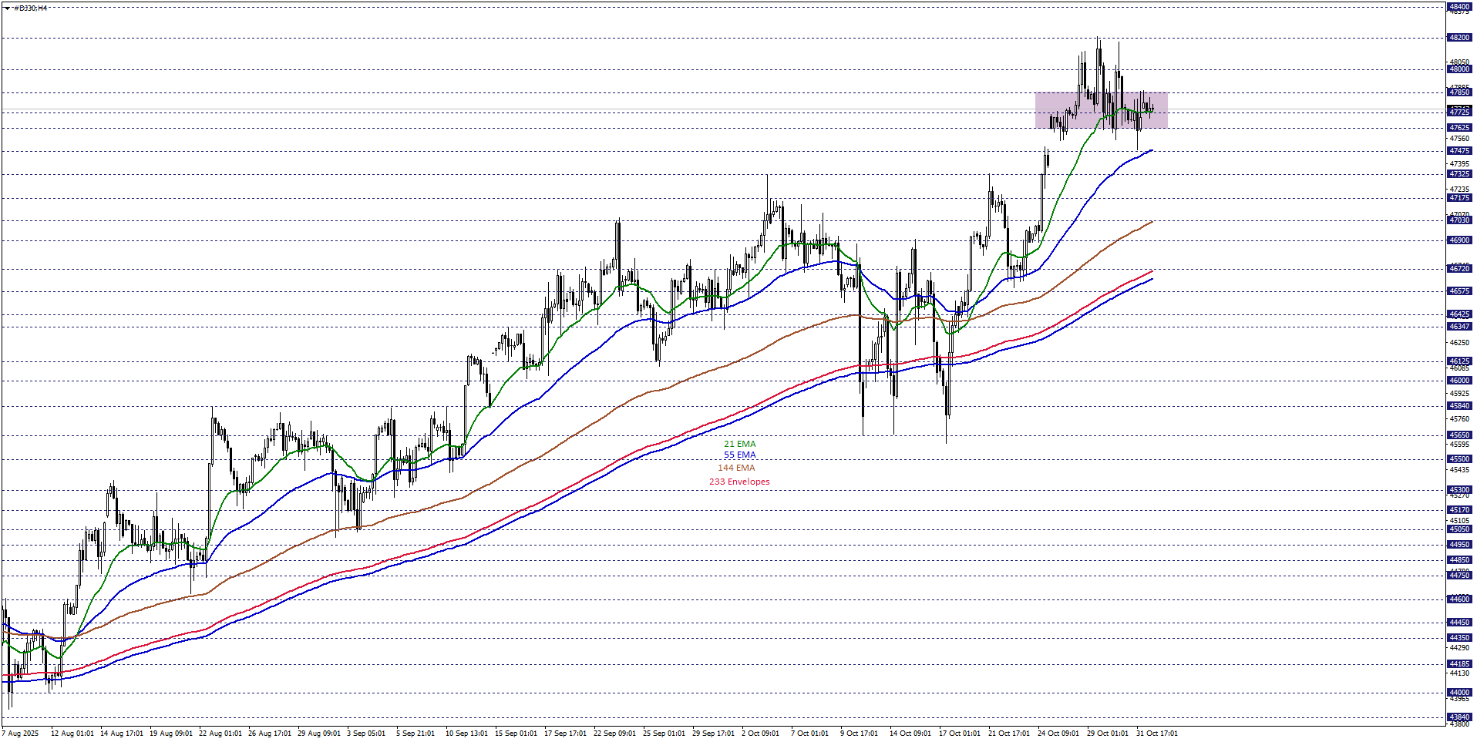Open the chart symbol dropdown arrow
The height and width of the screenshot is (742, 1477).
tap(7, 8)
